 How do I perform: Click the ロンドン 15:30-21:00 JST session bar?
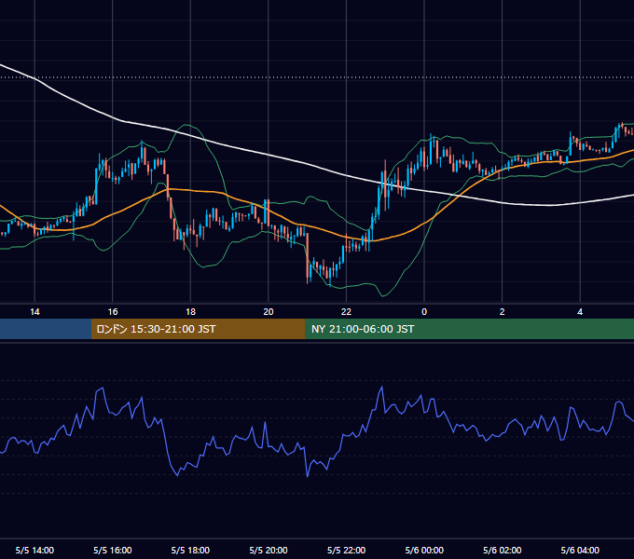point(198,329)
